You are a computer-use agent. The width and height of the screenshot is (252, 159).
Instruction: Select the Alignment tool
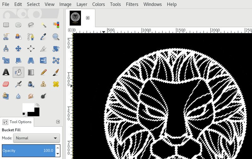pos(31,49)
